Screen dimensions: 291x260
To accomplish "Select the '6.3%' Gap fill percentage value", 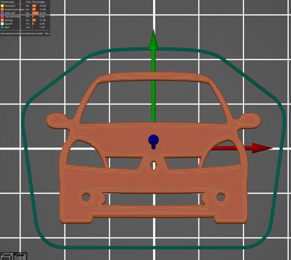I will [42, 24].
